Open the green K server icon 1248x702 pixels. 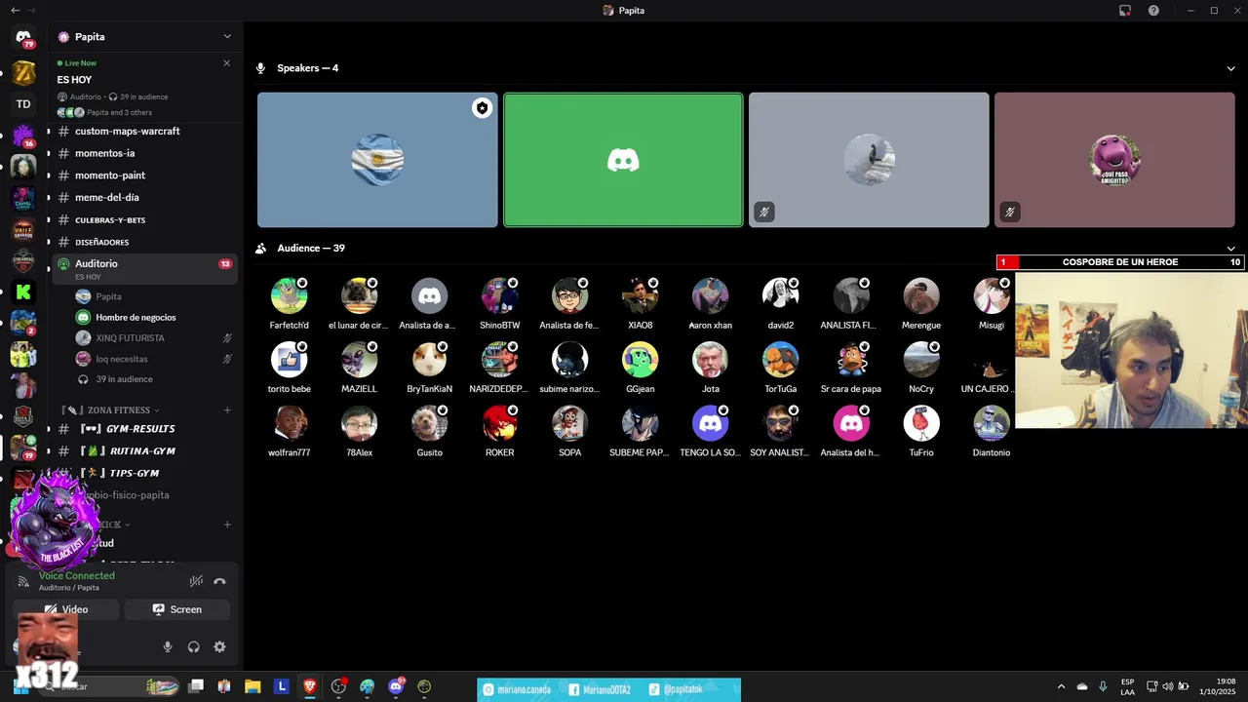23,292
